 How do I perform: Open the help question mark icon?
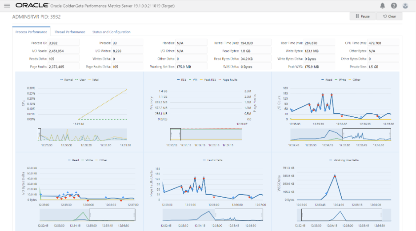click(394, 6)
